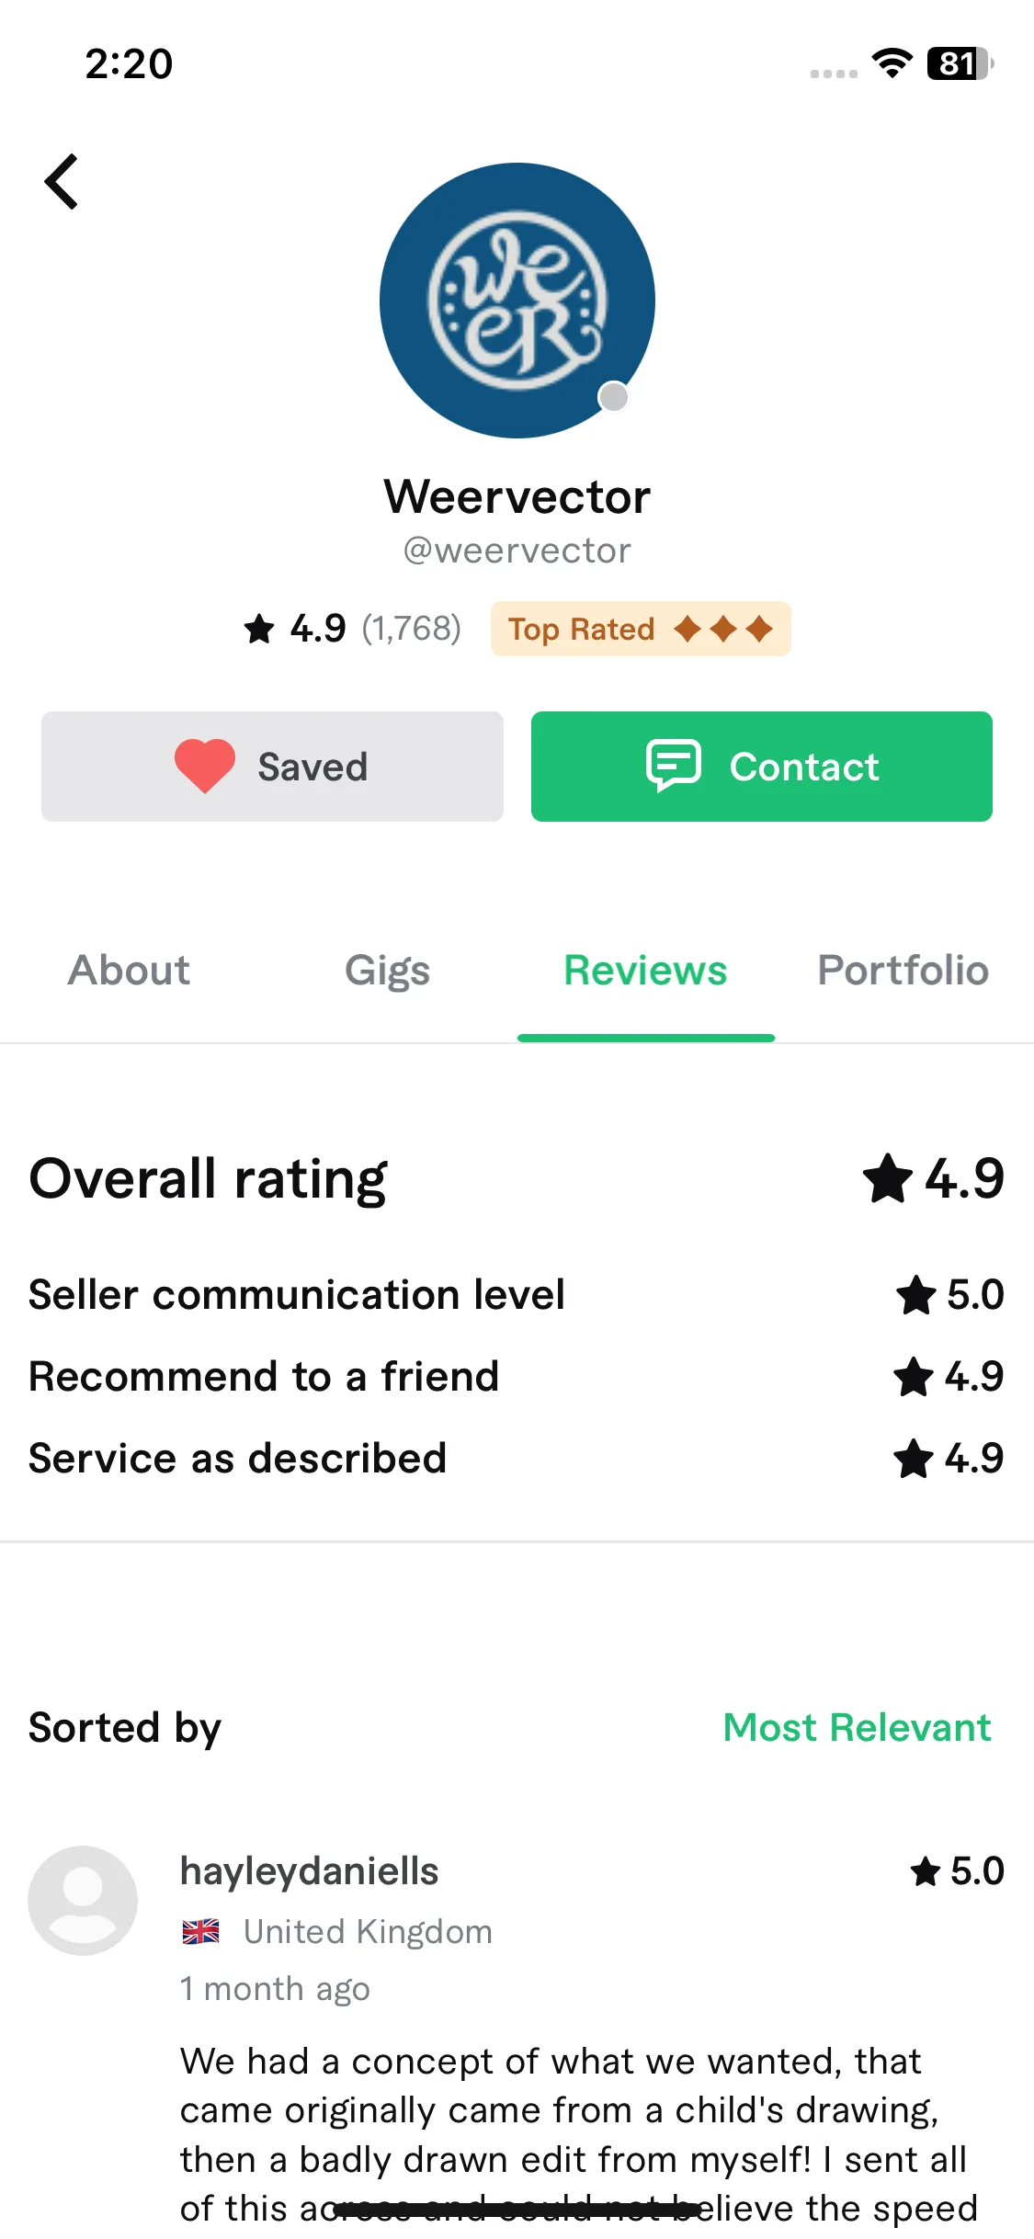Tap hayleydaniells reviewer avatar
1034x2239 pixels.
[83, 1901]
